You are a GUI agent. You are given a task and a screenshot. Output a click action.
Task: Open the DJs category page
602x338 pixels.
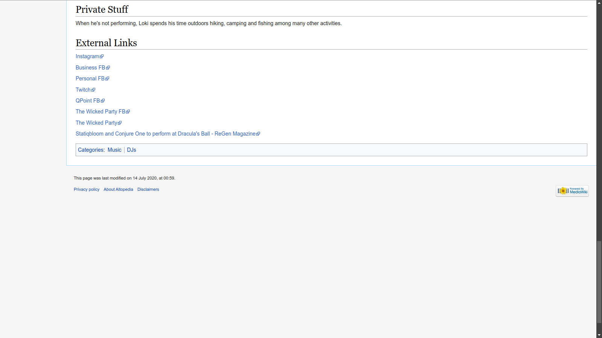pyautogui.click(x=131, y=150)
